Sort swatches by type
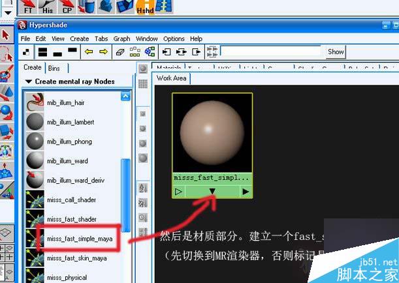This screenshot has height=283, width=399. 142,203
